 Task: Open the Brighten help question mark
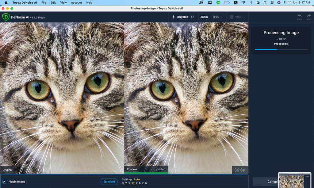coord(192,17)
